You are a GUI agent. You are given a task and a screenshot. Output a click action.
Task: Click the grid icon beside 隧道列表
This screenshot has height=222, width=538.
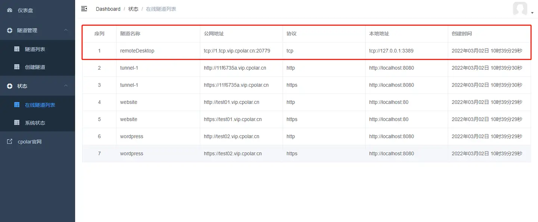point(17,49)
